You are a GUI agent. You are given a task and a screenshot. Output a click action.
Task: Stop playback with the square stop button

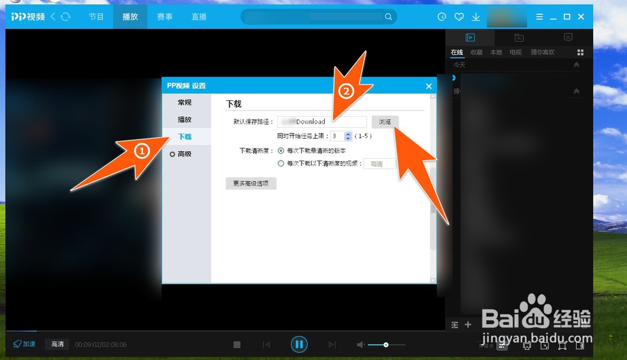tap(237, 344)
